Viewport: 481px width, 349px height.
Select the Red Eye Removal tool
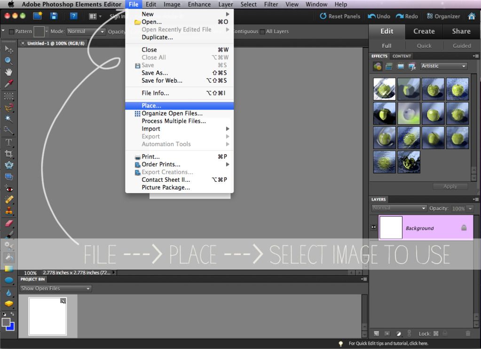point(8,189)
